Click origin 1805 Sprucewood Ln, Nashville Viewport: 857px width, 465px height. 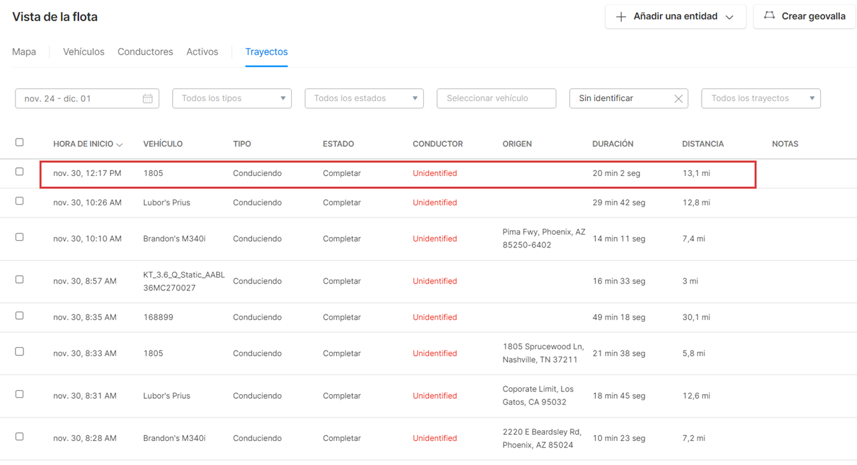(x=543, y=353)
